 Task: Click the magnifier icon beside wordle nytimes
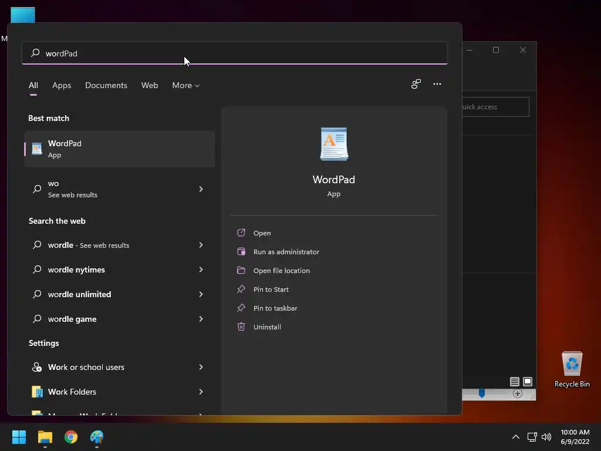(37, 270)
